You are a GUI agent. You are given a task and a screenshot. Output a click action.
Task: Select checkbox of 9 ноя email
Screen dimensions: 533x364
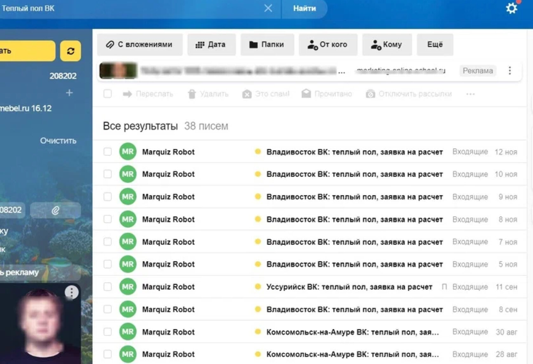click(108, 197)
